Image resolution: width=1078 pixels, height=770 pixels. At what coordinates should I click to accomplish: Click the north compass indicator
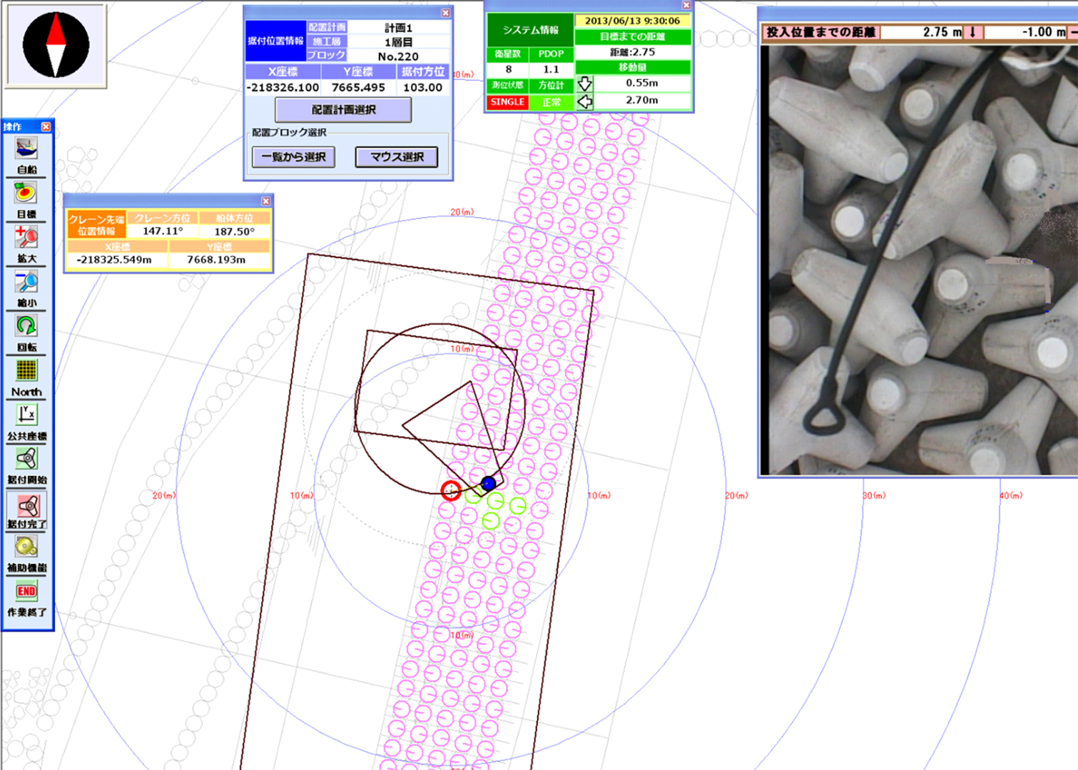pos(56,45)
